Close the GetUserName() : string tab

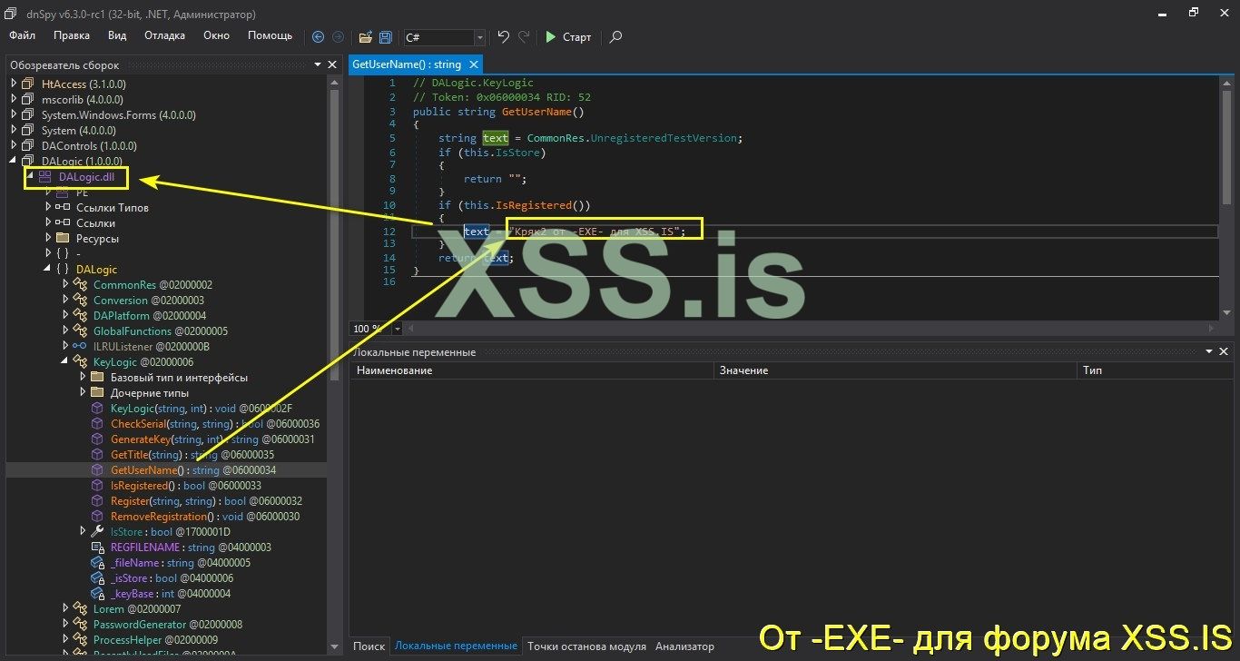pos(473,64)
